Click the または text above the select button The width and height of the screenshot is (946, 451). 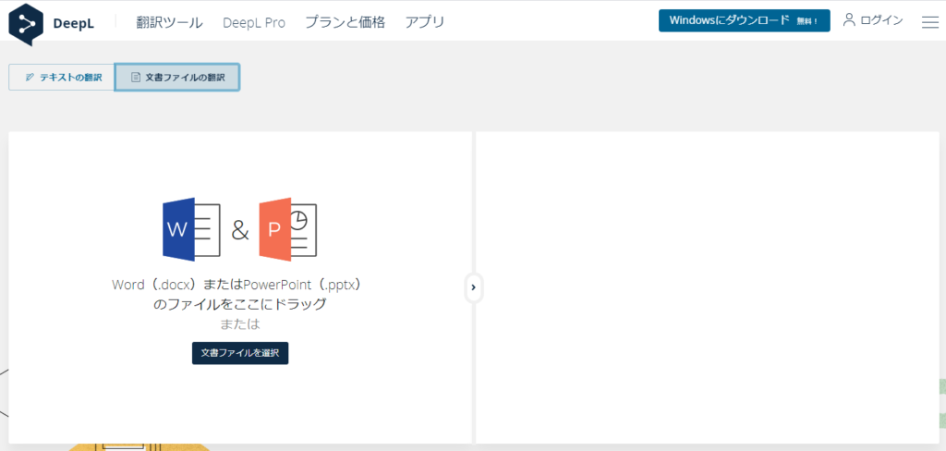(240, 323)
